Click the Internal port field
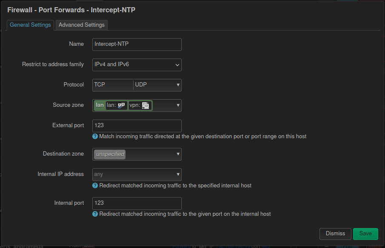 pos(137,203)
